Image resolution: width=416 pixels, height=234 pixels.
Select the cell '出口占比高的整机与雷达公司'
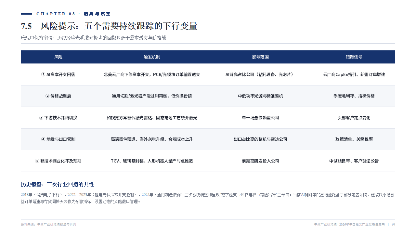(260, 139)
